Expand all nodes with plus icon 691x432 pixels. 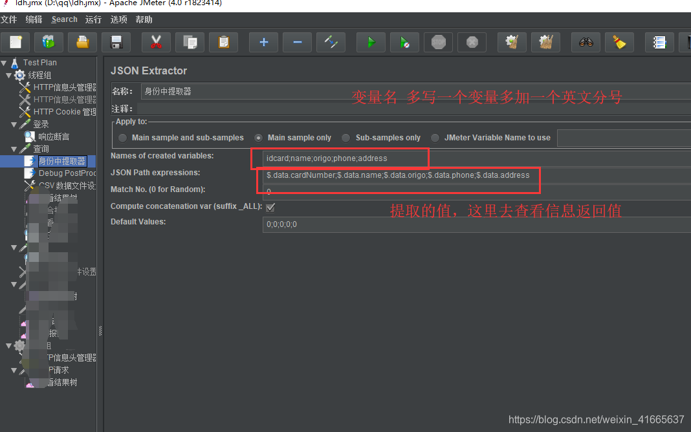[x=263, y=42]
